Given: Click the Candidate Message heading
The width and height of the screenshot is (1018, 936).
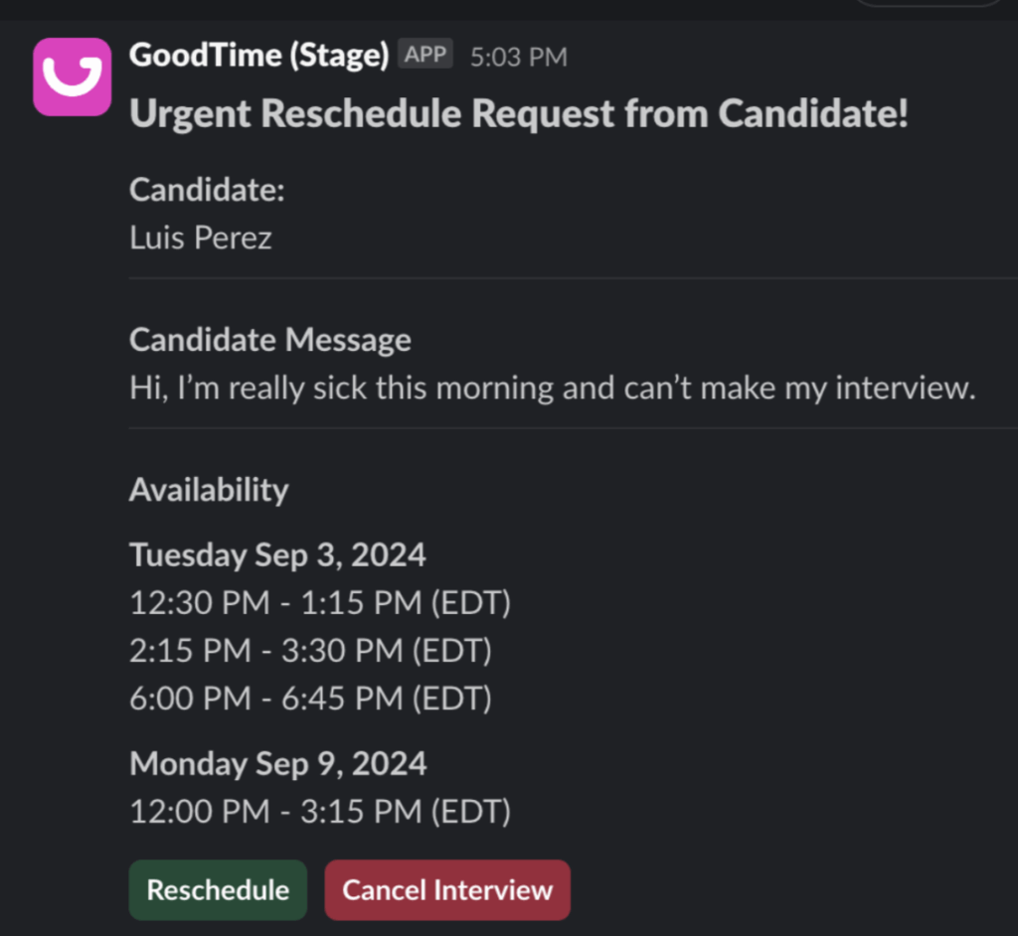Looking at the screenshot, I should click(x=270, y=340).
